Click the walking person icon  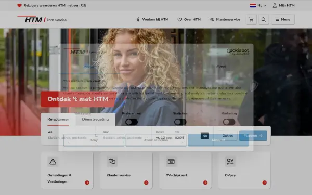[x=138, y=19]
